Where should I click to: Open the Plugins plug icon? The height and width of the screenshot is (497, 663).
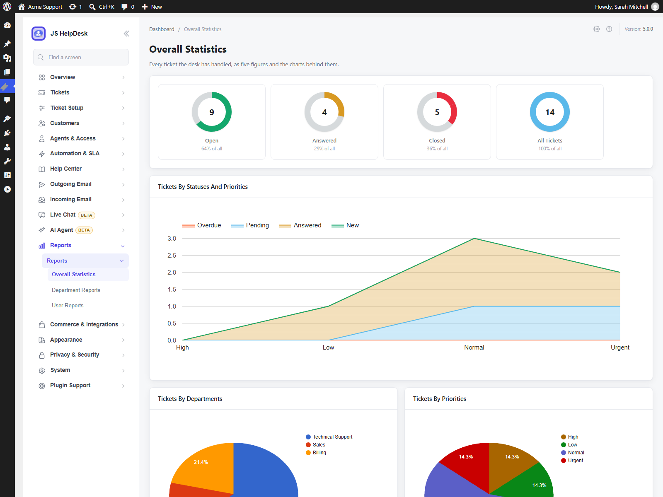point(7,133)
